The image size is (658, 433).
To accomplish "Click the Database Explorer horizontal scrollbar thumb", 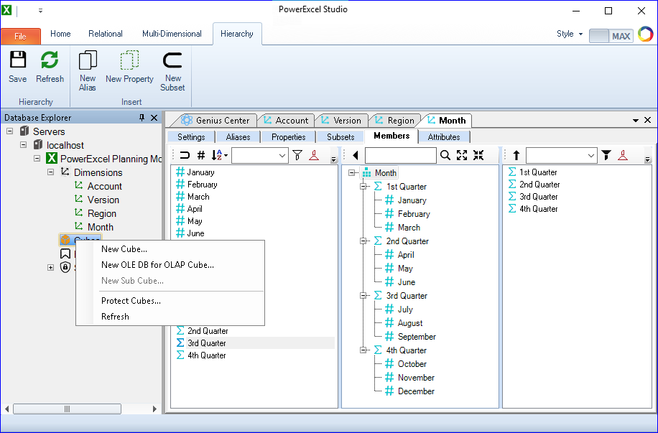I will coord(67,409).
